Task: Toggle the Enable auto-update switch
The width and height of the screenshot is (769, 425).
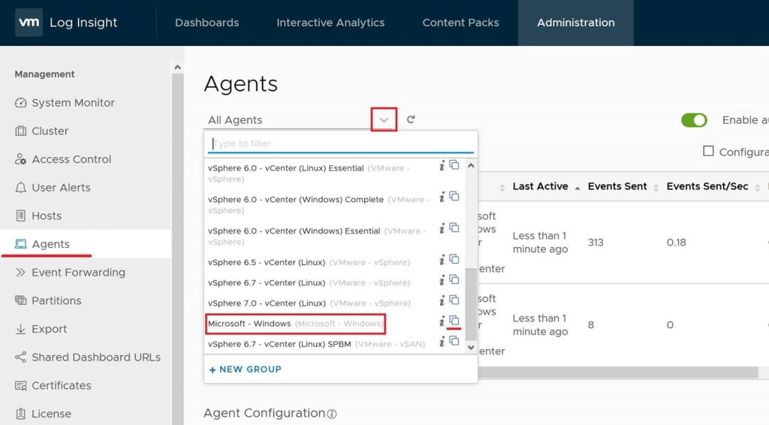Action: tap(694, 120)
